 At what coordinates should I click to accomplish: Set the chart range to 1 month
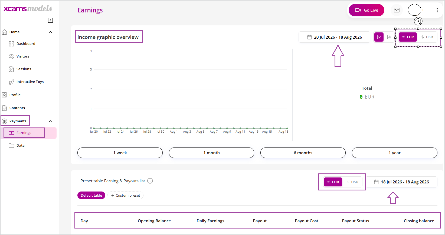[x=211, y=153]
